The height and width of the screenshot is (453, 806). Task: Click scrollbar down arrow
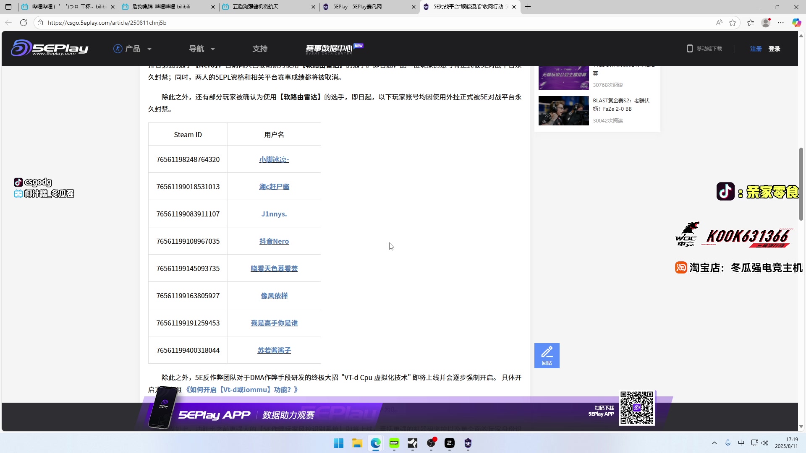tap(801, 427)
